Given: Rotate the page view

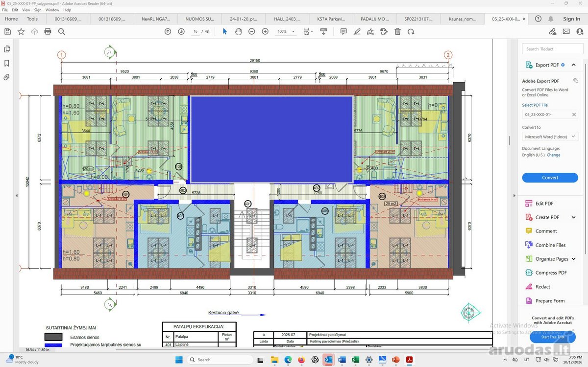Looking at the screenshot, I should (411, 31).
